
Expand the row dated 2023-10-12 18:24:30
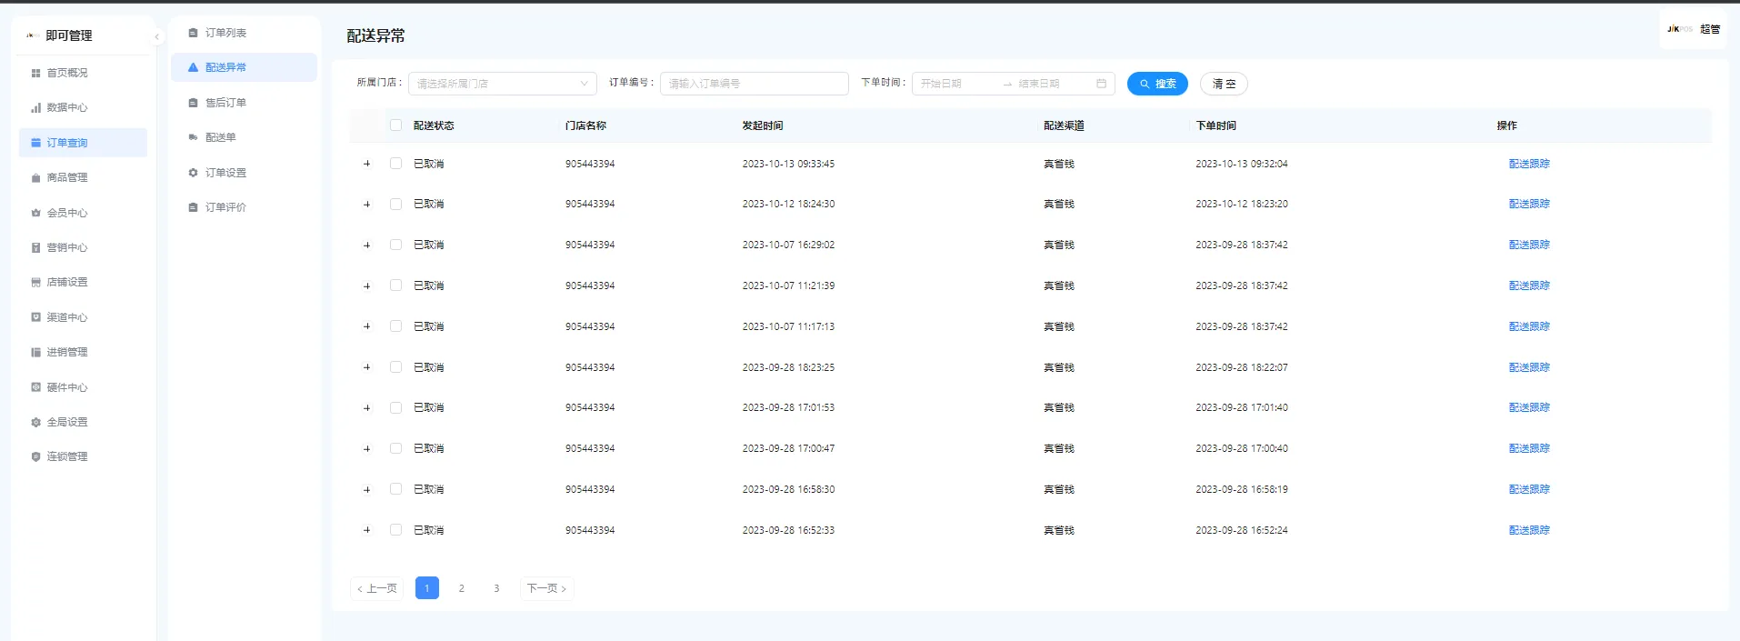367,205
